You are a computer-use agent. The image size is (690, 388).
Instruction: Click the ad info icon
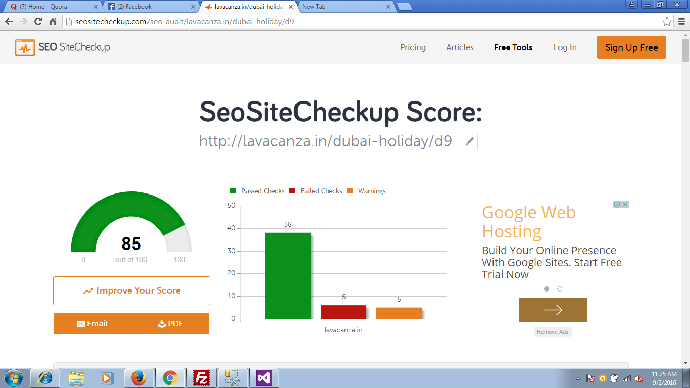click(617, 205)
